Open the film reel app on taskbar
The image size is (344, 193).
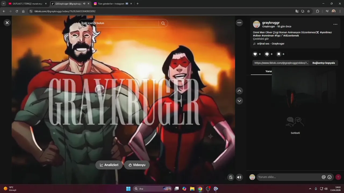[216, 189]
